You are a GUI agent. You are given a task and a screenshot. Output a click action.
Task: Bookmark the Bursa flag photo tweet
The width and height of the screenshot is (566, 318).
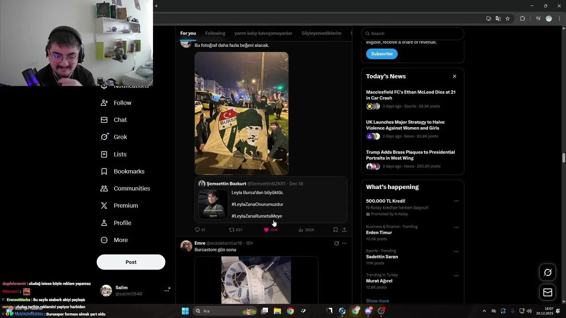pos(336,230)
